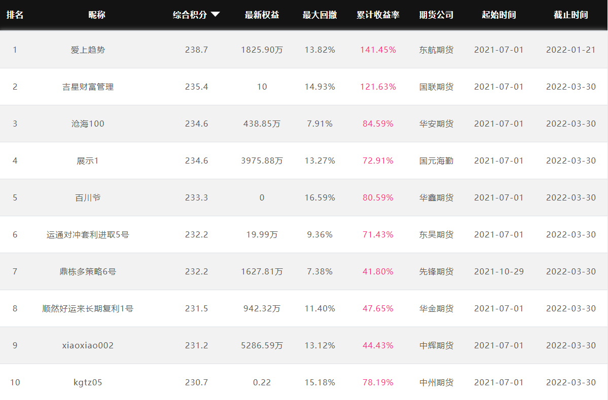This screenshot has width=608, height=400.
Task: Click drawdown value 13.82%
Action: click(x=319, y=50)
